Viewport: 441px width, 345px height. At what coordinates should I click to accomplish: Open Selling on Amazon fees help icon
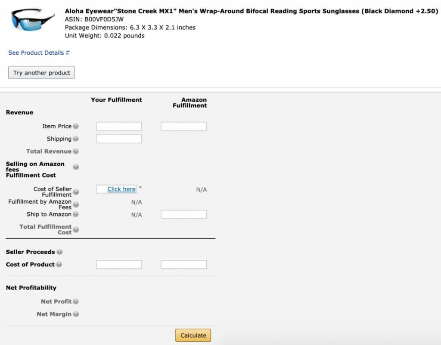(76, 167)
